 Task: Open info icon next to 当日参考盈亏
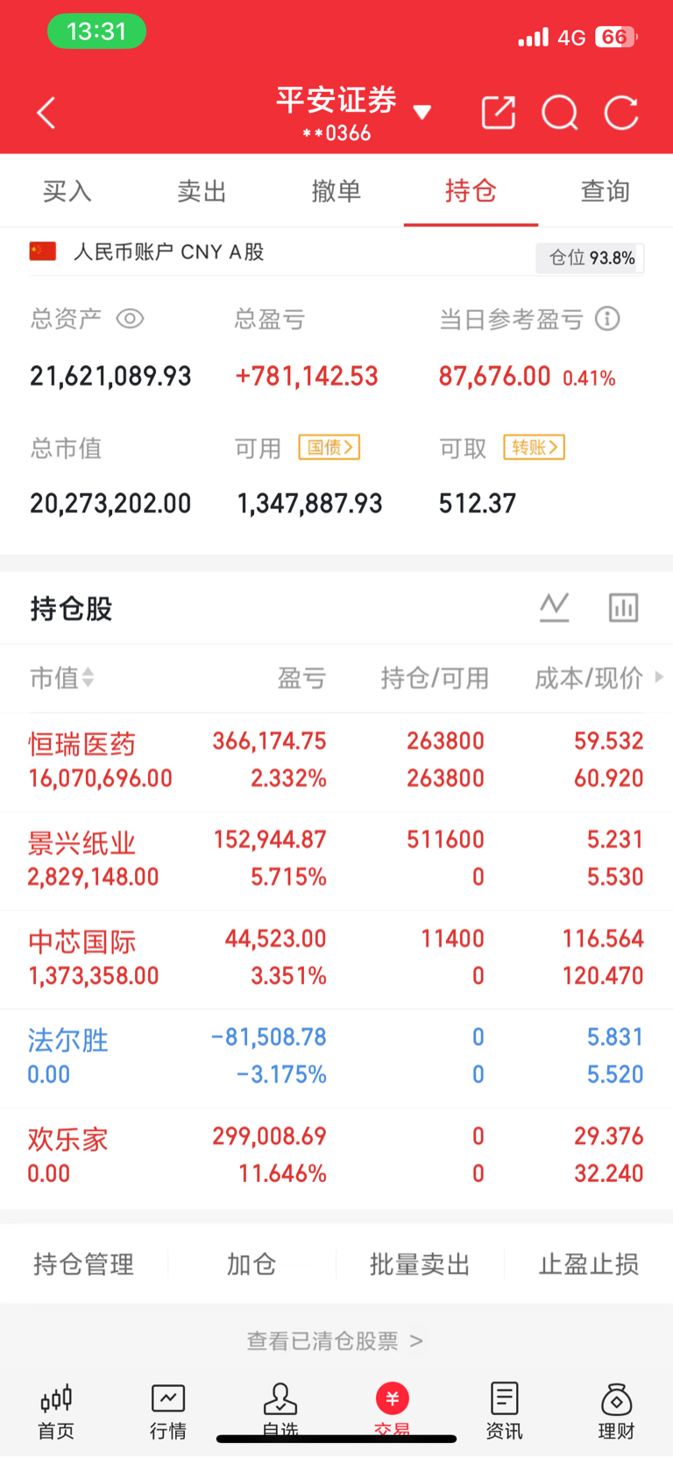coord(607,318)
